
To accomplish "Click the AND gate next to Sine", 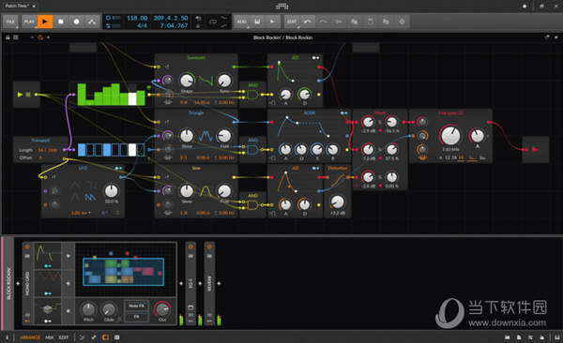I will [x=252, y=205].
